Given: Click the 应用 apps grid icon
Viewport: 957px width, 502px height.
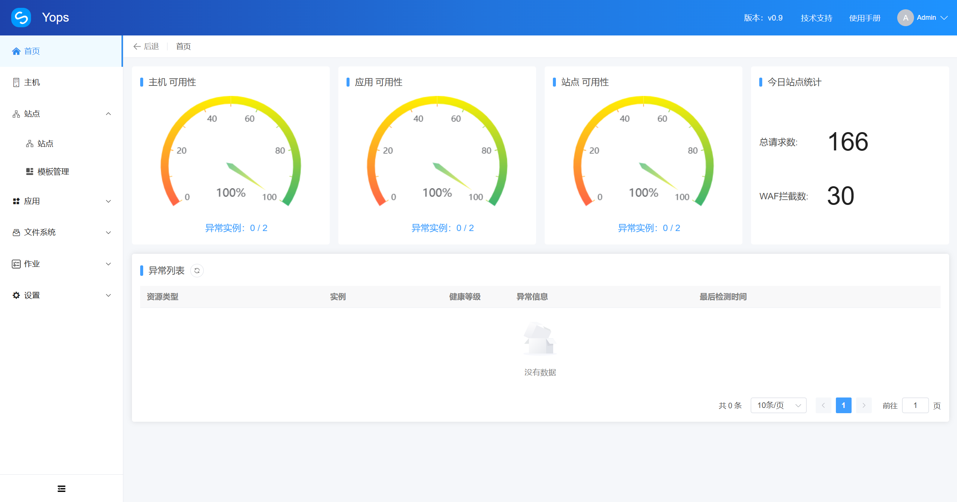Looking at the screenshot, I should (16, 201).
